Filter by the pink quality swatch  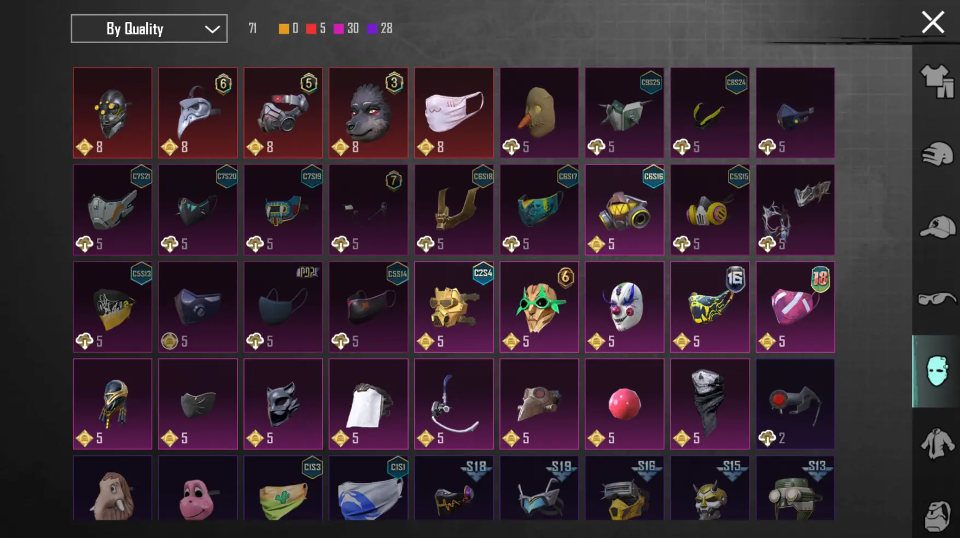pos(339,28)
